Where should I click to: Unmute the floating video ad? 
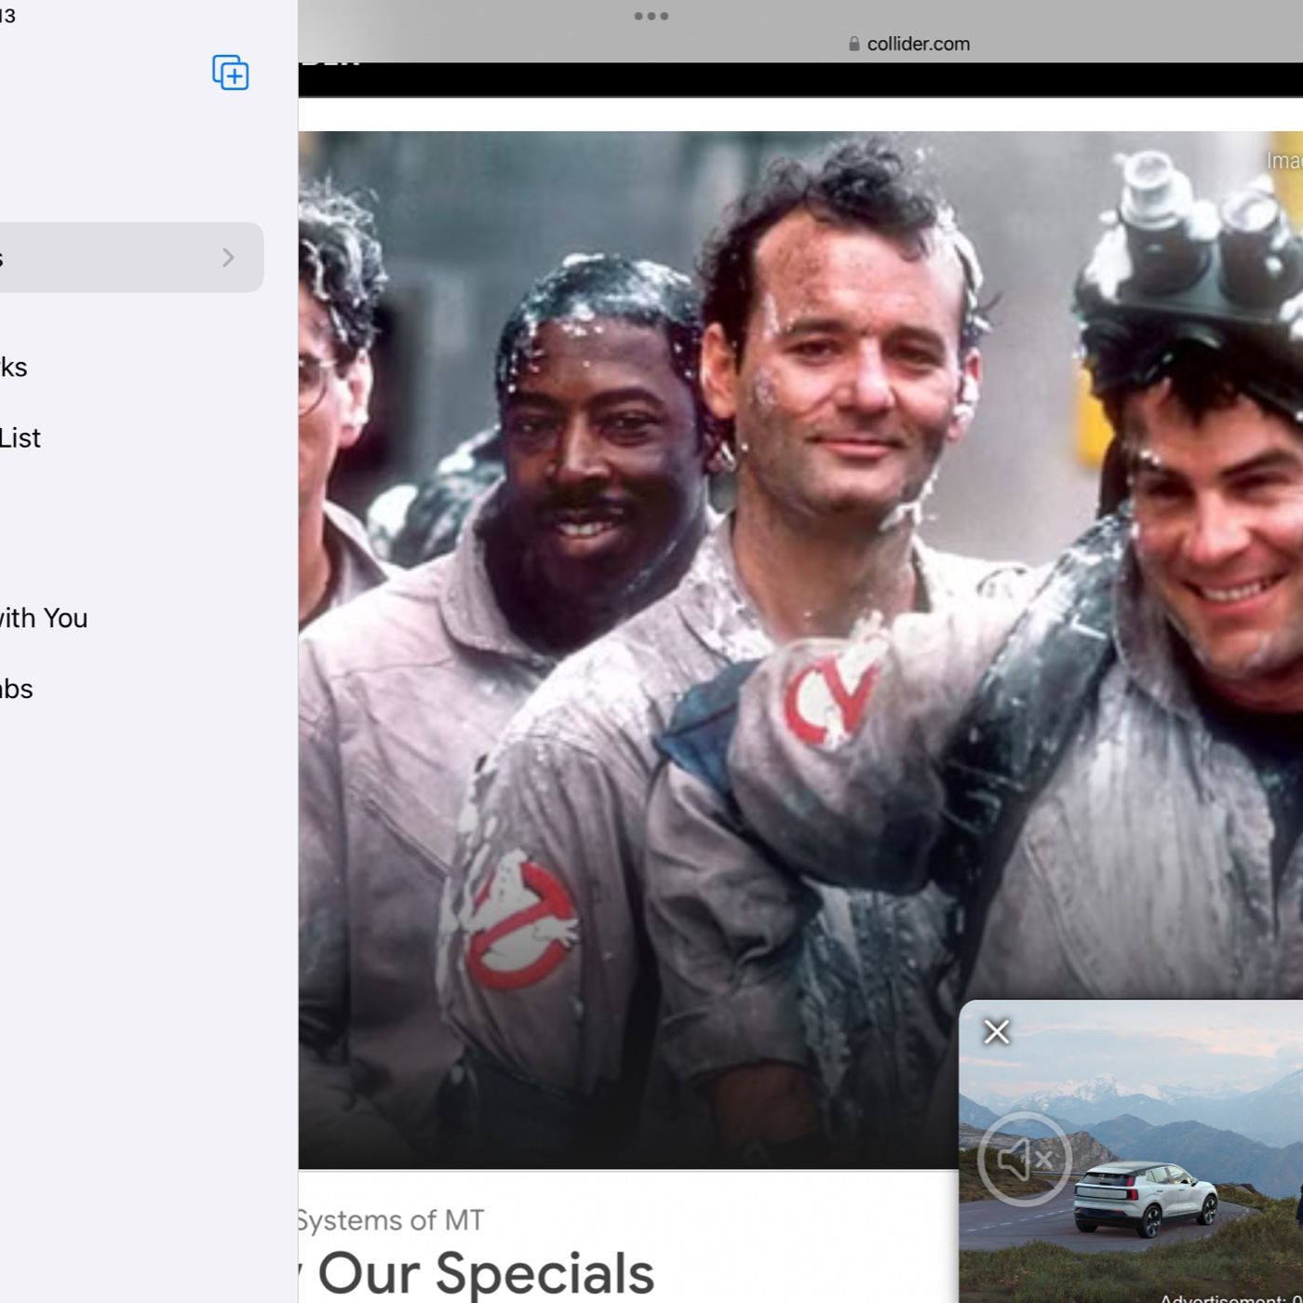1025,1159
